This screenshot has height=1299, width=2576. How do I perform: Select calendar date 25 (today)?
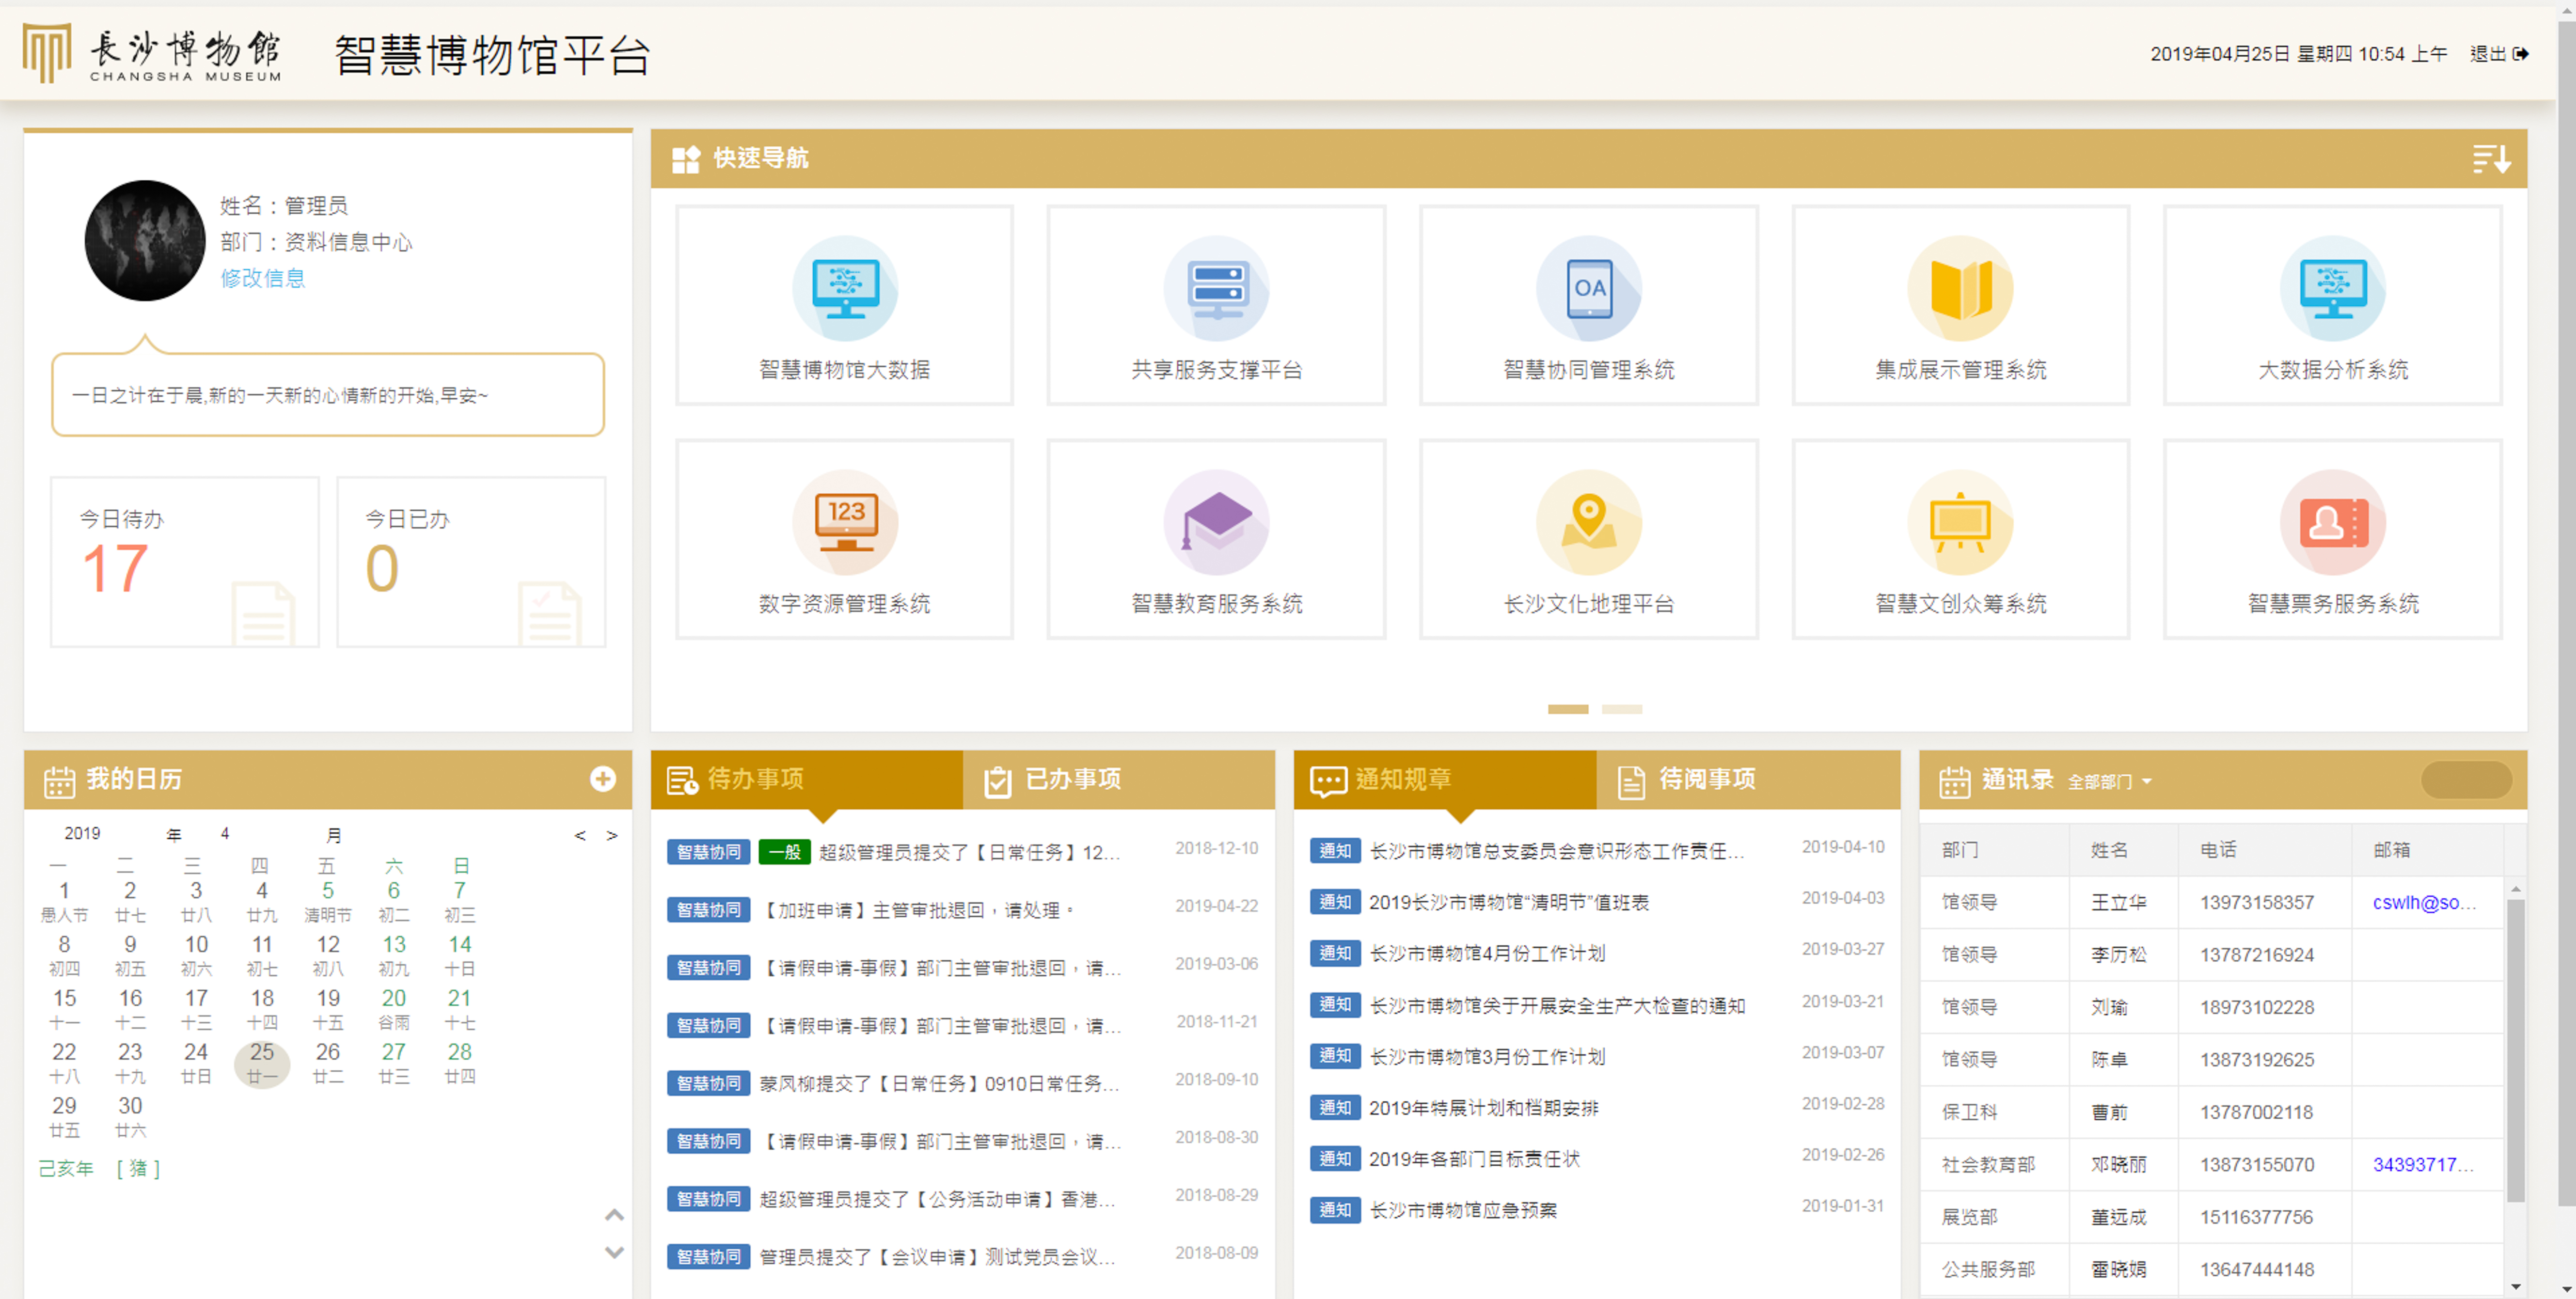click(x=262, y=1063)
